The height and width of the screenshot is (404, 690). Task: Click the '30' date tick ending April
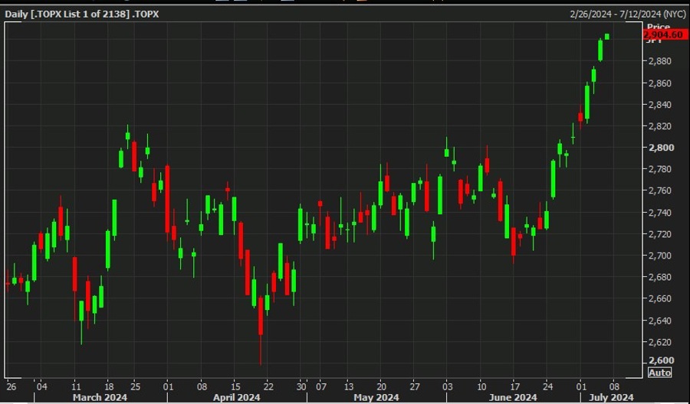pyautogui.click(x=301, y=387)
